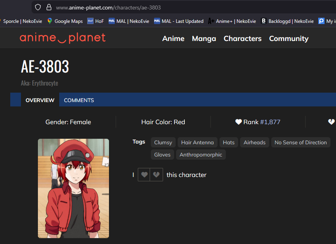Screen dimensions: 336x244
Task: Click the Aka: Erythrocyte subtitle
Action: click(x=39, y=83)
